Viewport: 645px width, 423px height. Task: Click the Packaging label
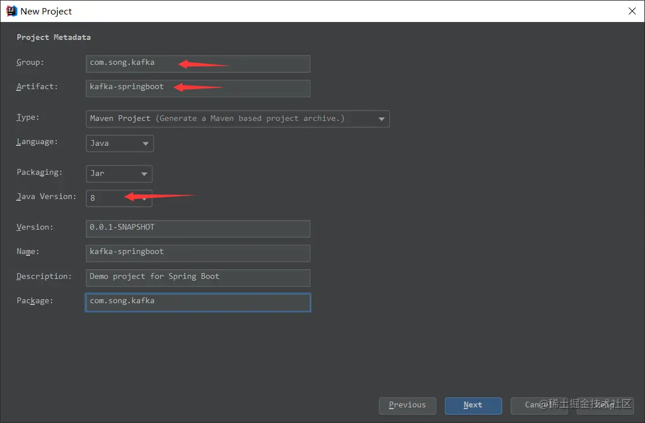click(39, 172)
